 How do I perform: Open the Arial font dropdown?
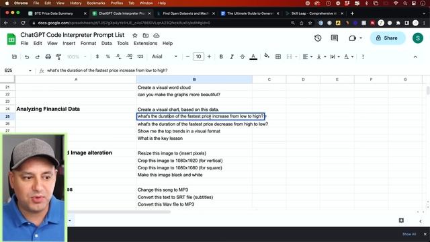tap(165, 56)
